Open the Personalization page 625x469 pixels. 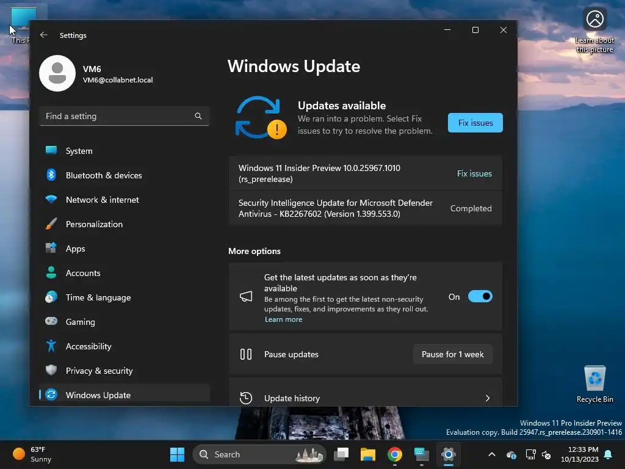coord(125,224)
